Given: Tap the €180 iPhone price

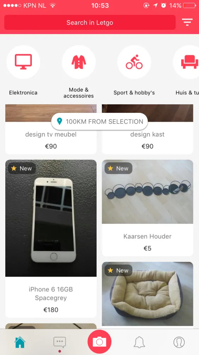Looking at the screenshot, I should [51, 310].
